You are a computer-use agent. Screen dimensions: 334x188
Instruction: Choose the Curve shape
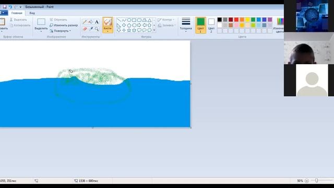[124, 20]
